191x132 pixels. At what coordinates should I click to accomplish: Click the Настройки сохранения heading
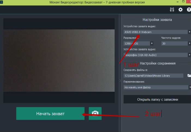[158, 63]
